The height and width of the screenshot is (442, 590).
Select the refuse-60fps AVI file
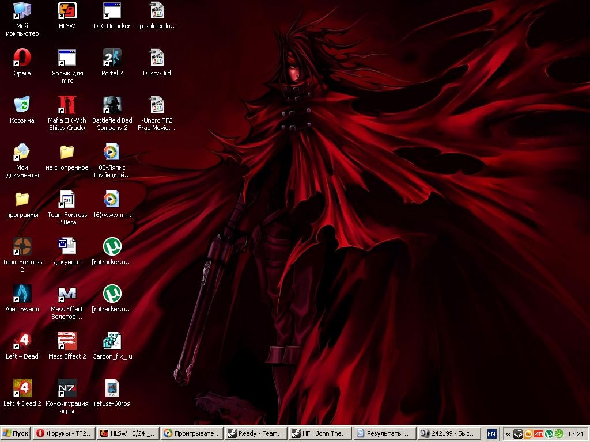(x=112, y=393)
